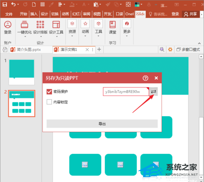Click the vertical scrollbar up arrow

point(201,56)
